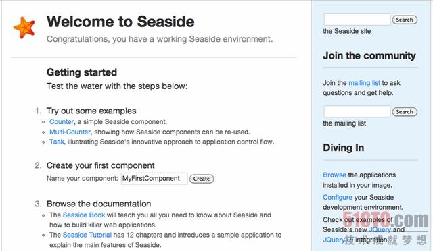The width and height of the screenshot is (433, 251).
Task: Click Search button for the mailing list
Action: point(405,112)
